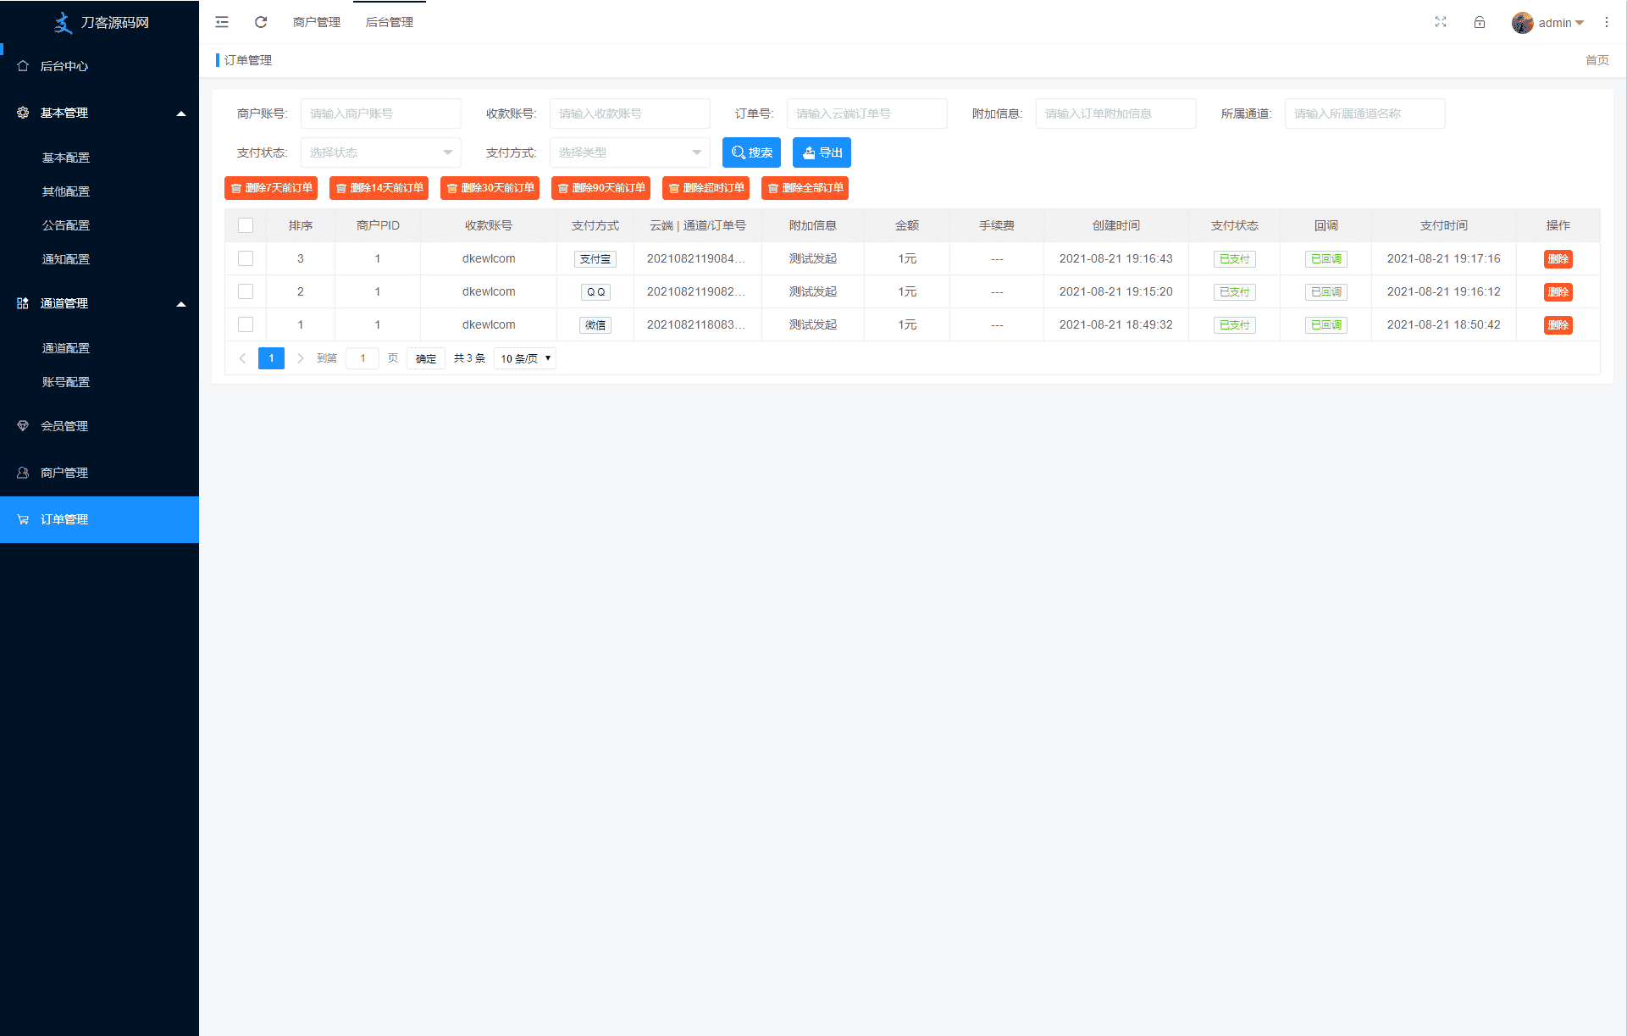Open 通道配置 in the sidebar menu
The image size is (1627, 1036).
66,348
